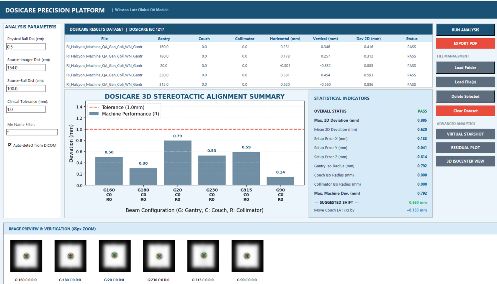Sort by the Status column header

point(412,39)
